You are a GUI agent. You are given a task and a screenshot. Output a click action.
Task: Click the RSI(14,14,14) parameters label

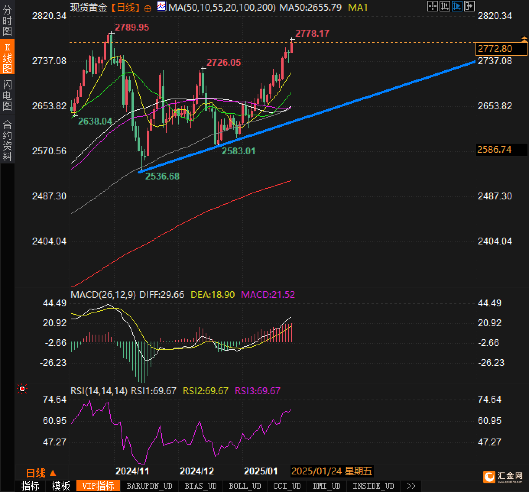[x=99, y=391]
